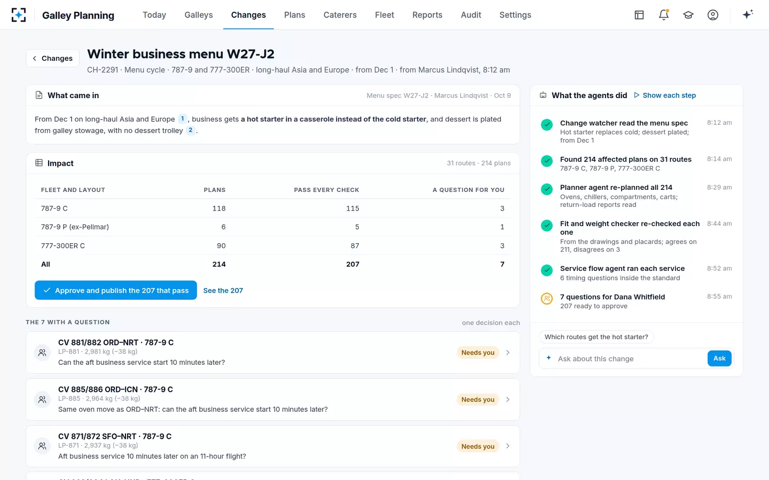769x480 pixels.
Task: Click the green check for Planner agent step
Action: (x=547, y=189)
